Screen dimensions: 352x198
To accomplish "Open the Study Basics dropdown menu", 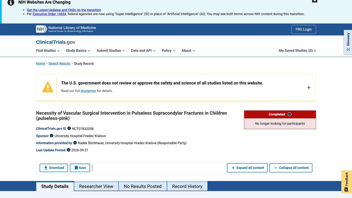I will tap(78, 51).
